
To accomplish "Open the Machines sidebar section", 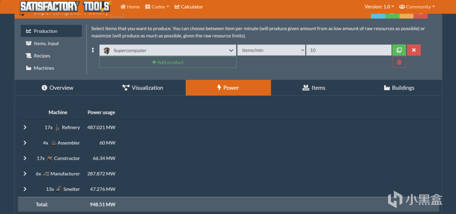I will pos(51,68).
